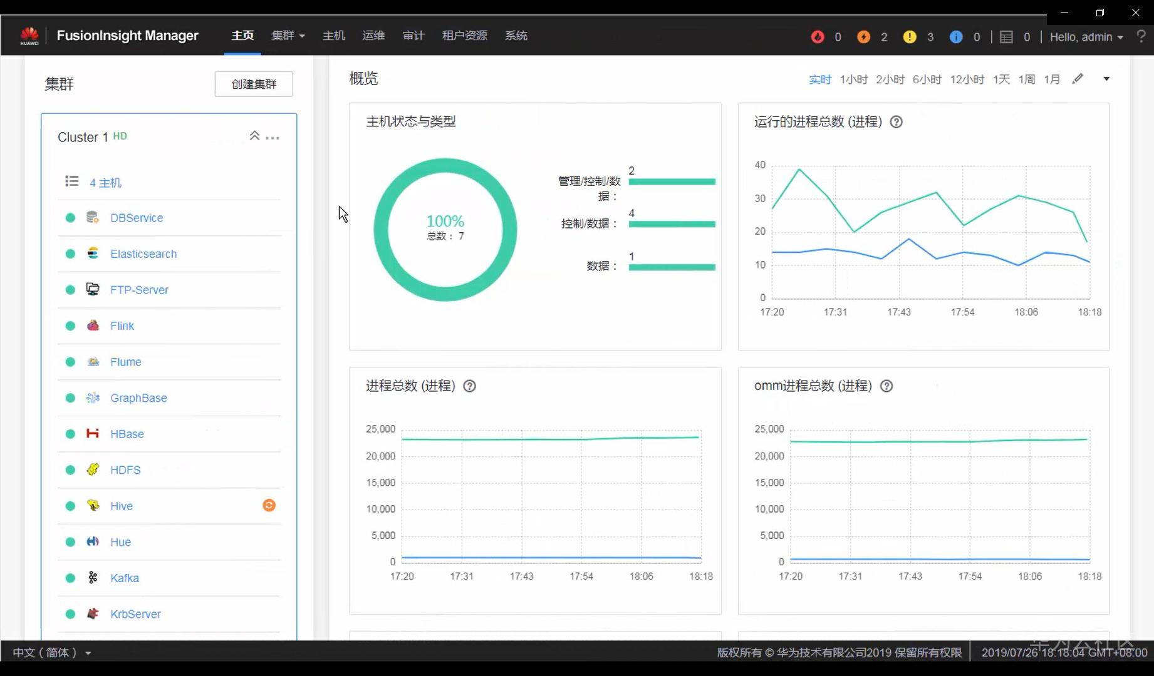Open the DBService link
This screenshot has height=676, width=1154.
137,218
